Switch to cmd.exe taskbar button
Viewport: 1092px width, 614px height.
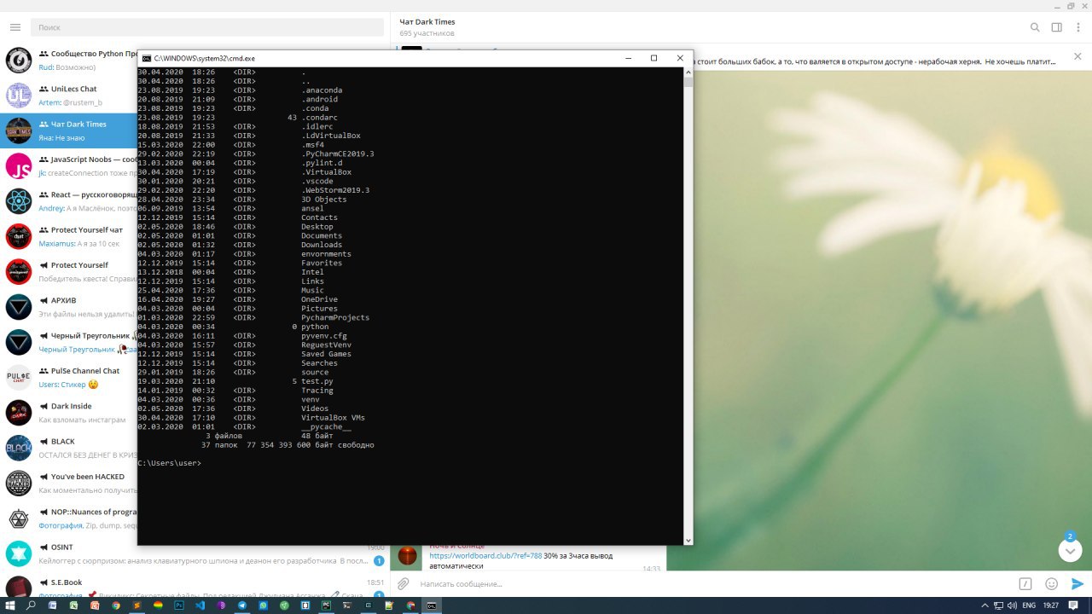coord(432,605)
